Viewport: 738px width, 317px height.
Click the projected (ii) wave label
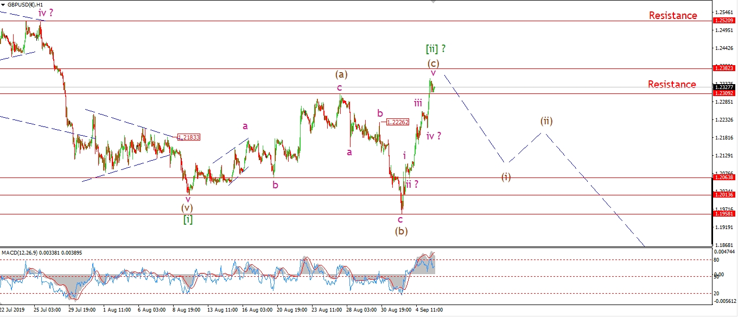tap(546, 121)
